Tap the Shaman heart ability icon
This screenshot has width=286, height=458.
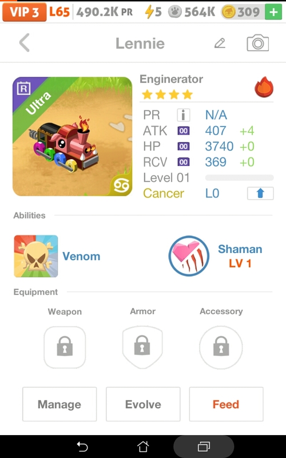click(189, 256)
